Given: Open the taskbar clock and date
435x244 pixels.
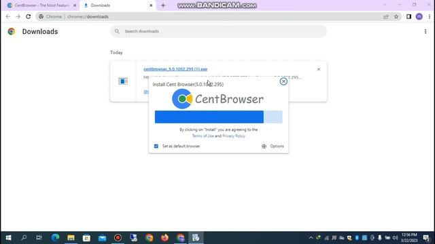Looking at the screenshot, I should click(409, 238).
